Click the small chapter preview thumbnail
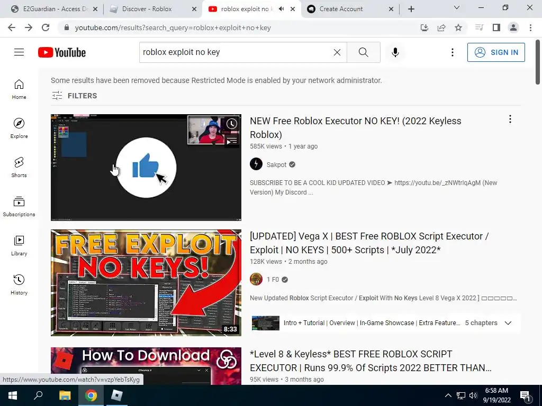The image size is (542, 406). [266, 323]
